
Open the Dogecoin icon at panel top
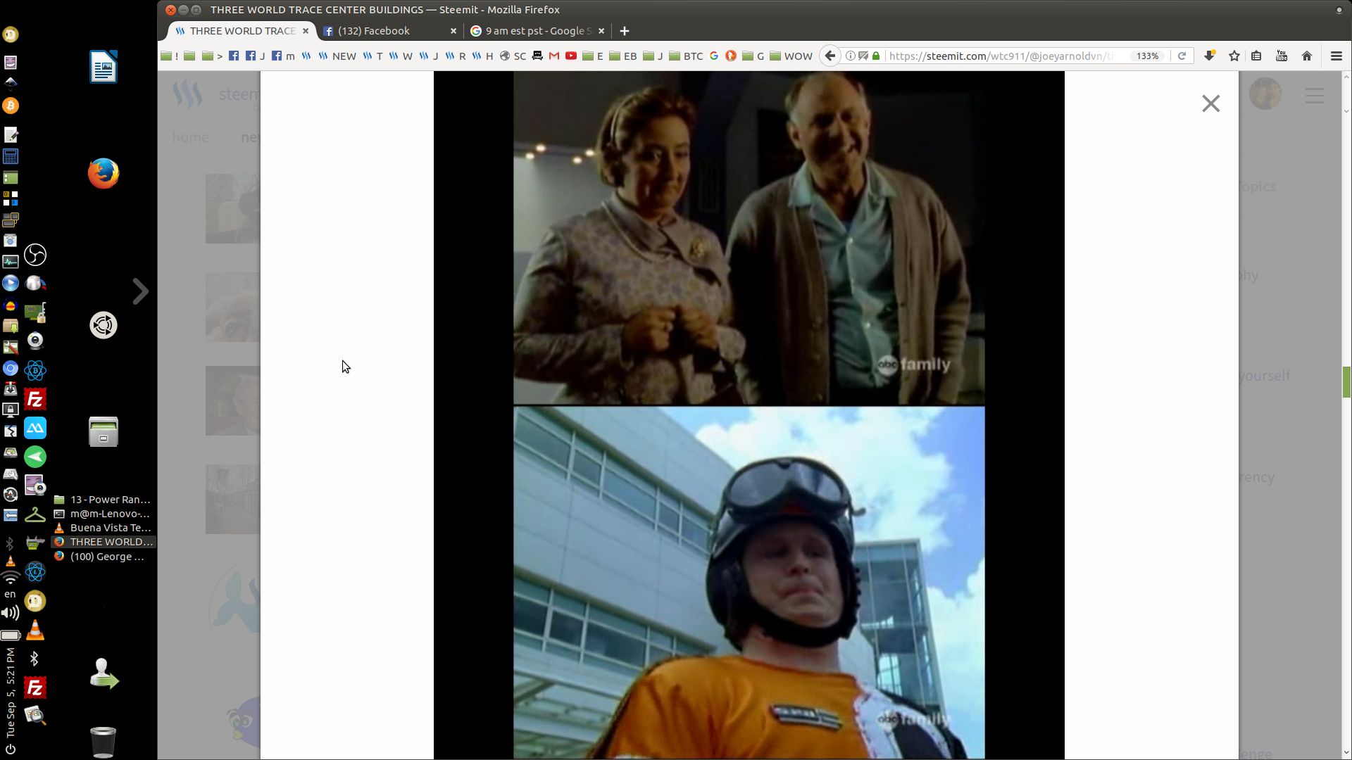(11, 34)
